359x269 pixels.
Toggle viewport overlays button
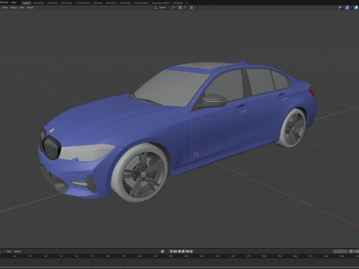pos(347,7)
